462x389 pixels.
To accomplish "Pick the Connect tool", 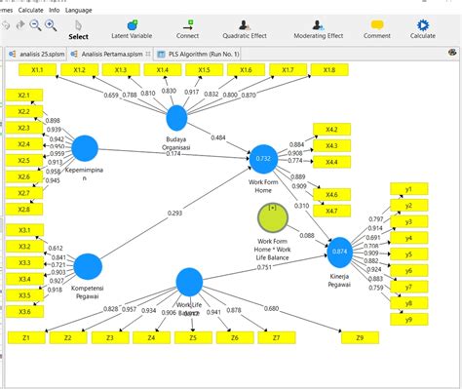I will [x=187, y=29].
